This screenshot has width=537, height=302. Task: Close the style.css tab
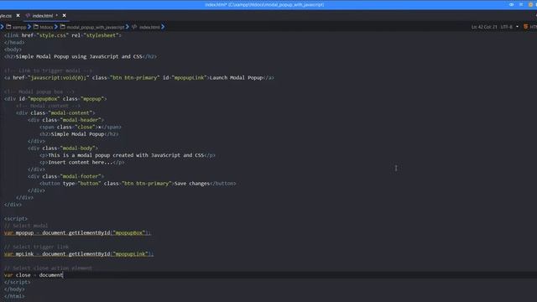click(x=18, y=15)
